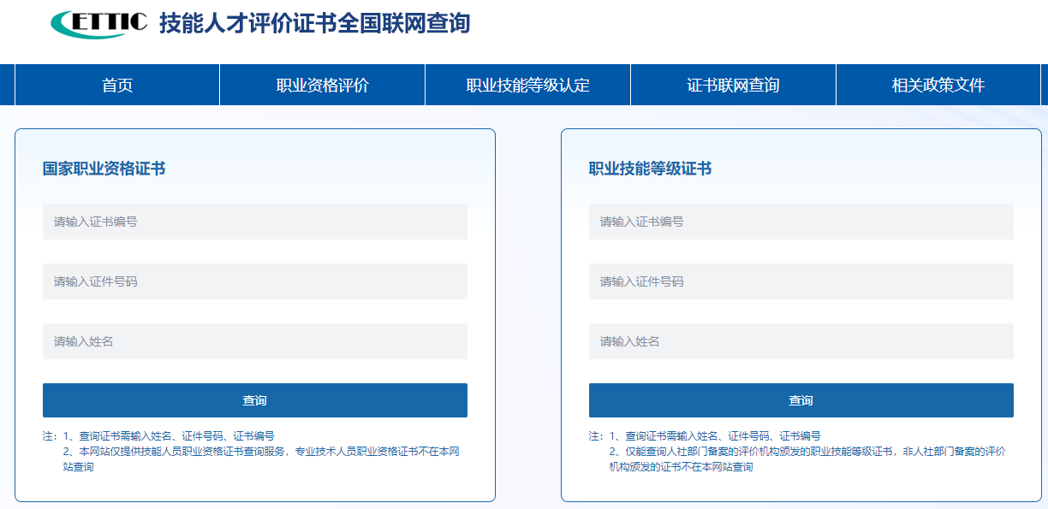Viewport: 1048px width, 509px height.
Task: Click the CETTIC logo in header
Action: pyautogui.click(x=99, y=24)
